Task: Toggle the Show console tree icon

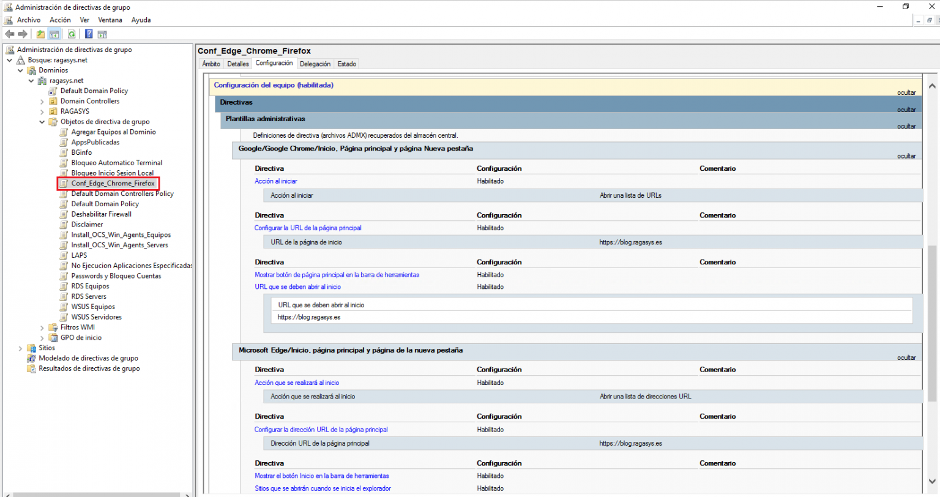Action: pyautogui.click(x=54, y=34)
